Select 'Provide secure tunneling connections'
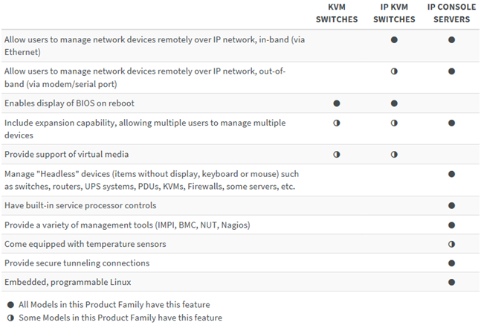The image size is (481, 328). (x=77, y=263)
